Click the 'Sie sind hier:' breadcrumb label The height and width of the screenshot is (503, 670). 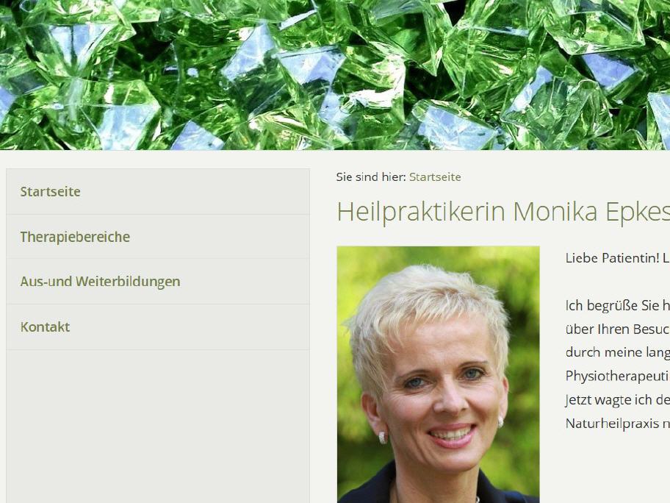pyautogui.click(x=371, y=177)
